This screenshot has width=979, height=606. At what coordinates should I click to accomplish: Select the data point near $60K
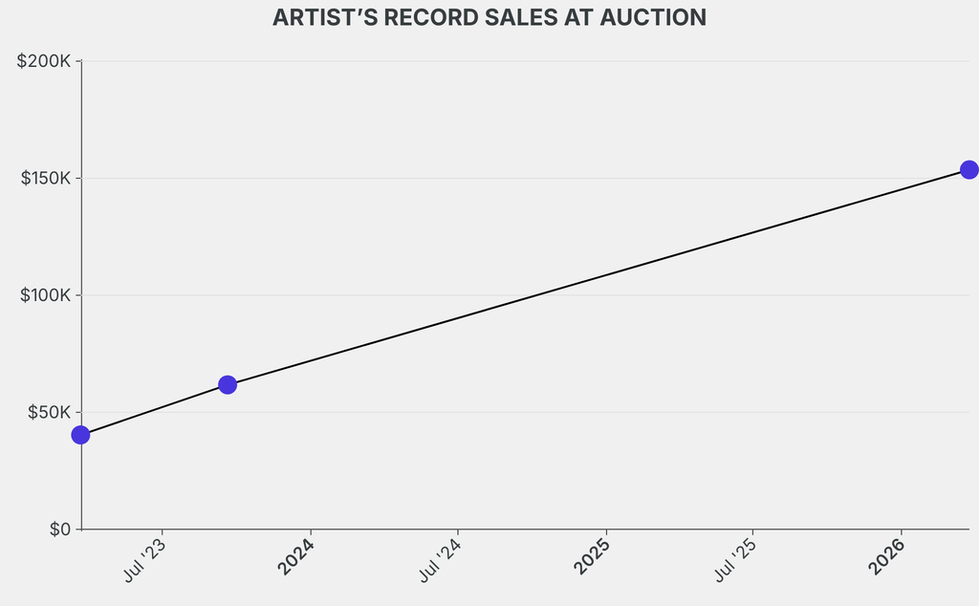[228, 384]
